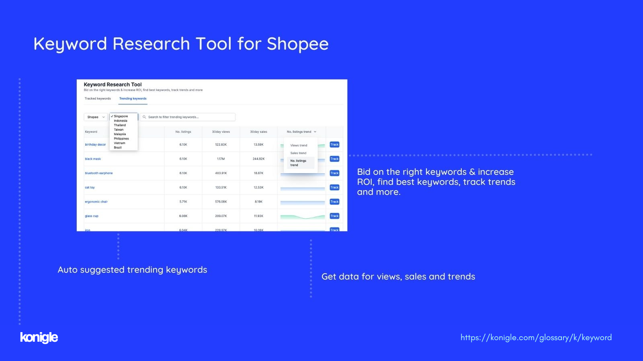Track the cat toy keyword

pyautogui.click(x=334, y=187)
